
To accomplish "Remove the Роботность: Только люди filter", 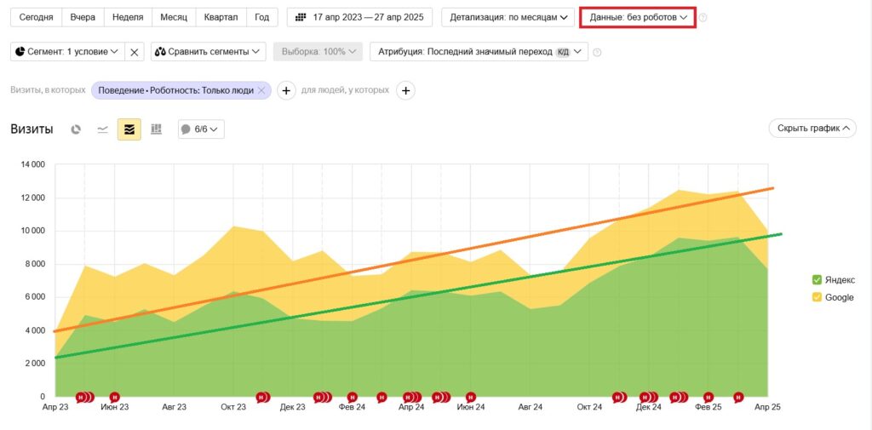I will coord(261,90).
